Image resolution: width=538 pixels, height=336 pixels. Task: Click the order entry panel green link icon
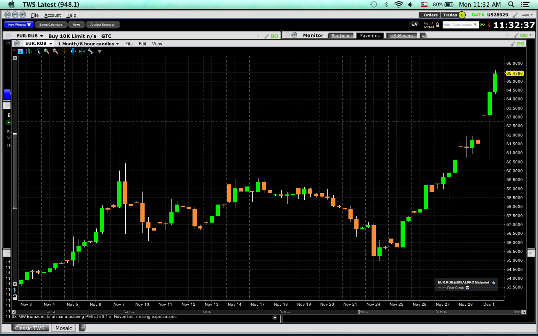(274, 36)
